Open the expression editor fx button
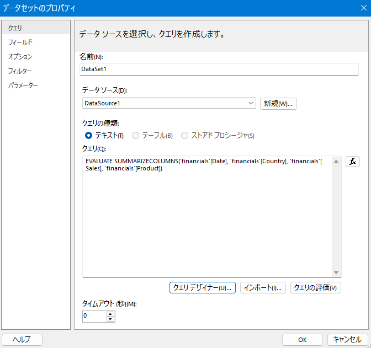The width and height of the screenshot is (371, 348). [353, 162]
